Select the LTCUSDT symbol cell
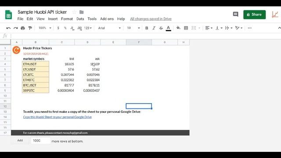The width and height of the screenshot is (281, 158). tap(36, 69)
